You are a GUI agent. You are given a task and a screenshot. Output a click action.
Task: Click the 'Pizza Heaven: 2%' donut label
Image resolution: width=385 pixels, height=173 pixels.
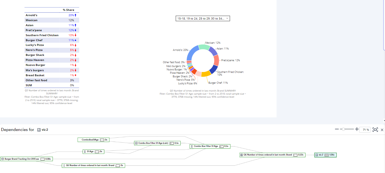(180, 73)
